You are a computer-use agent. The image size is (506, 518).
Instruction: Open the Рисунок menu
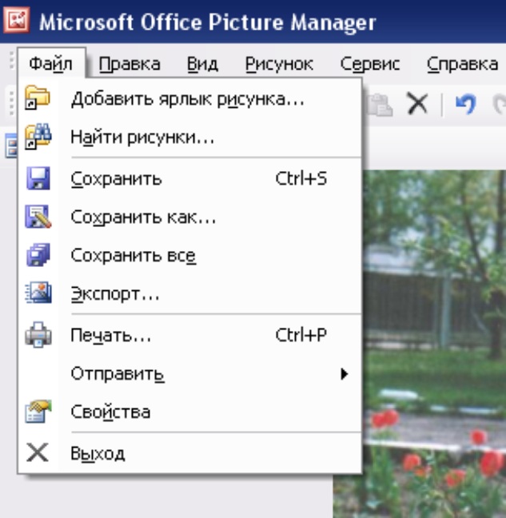click(279, 63)
